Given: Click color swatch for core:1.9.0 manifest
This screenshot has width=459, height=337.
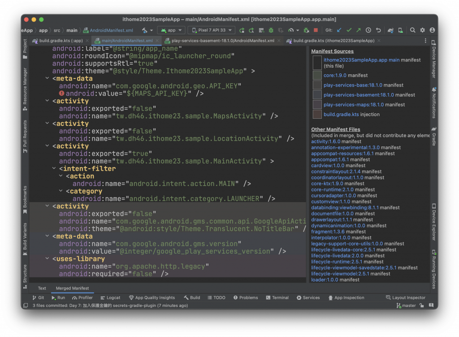Looking at the screenshot, I should click(x=317, y=75).
